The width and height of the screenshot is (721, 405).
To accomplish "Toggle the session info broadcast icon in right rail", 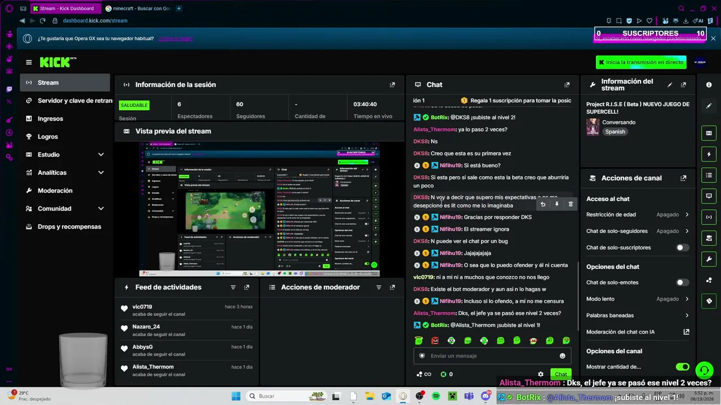I will [709, 217].
